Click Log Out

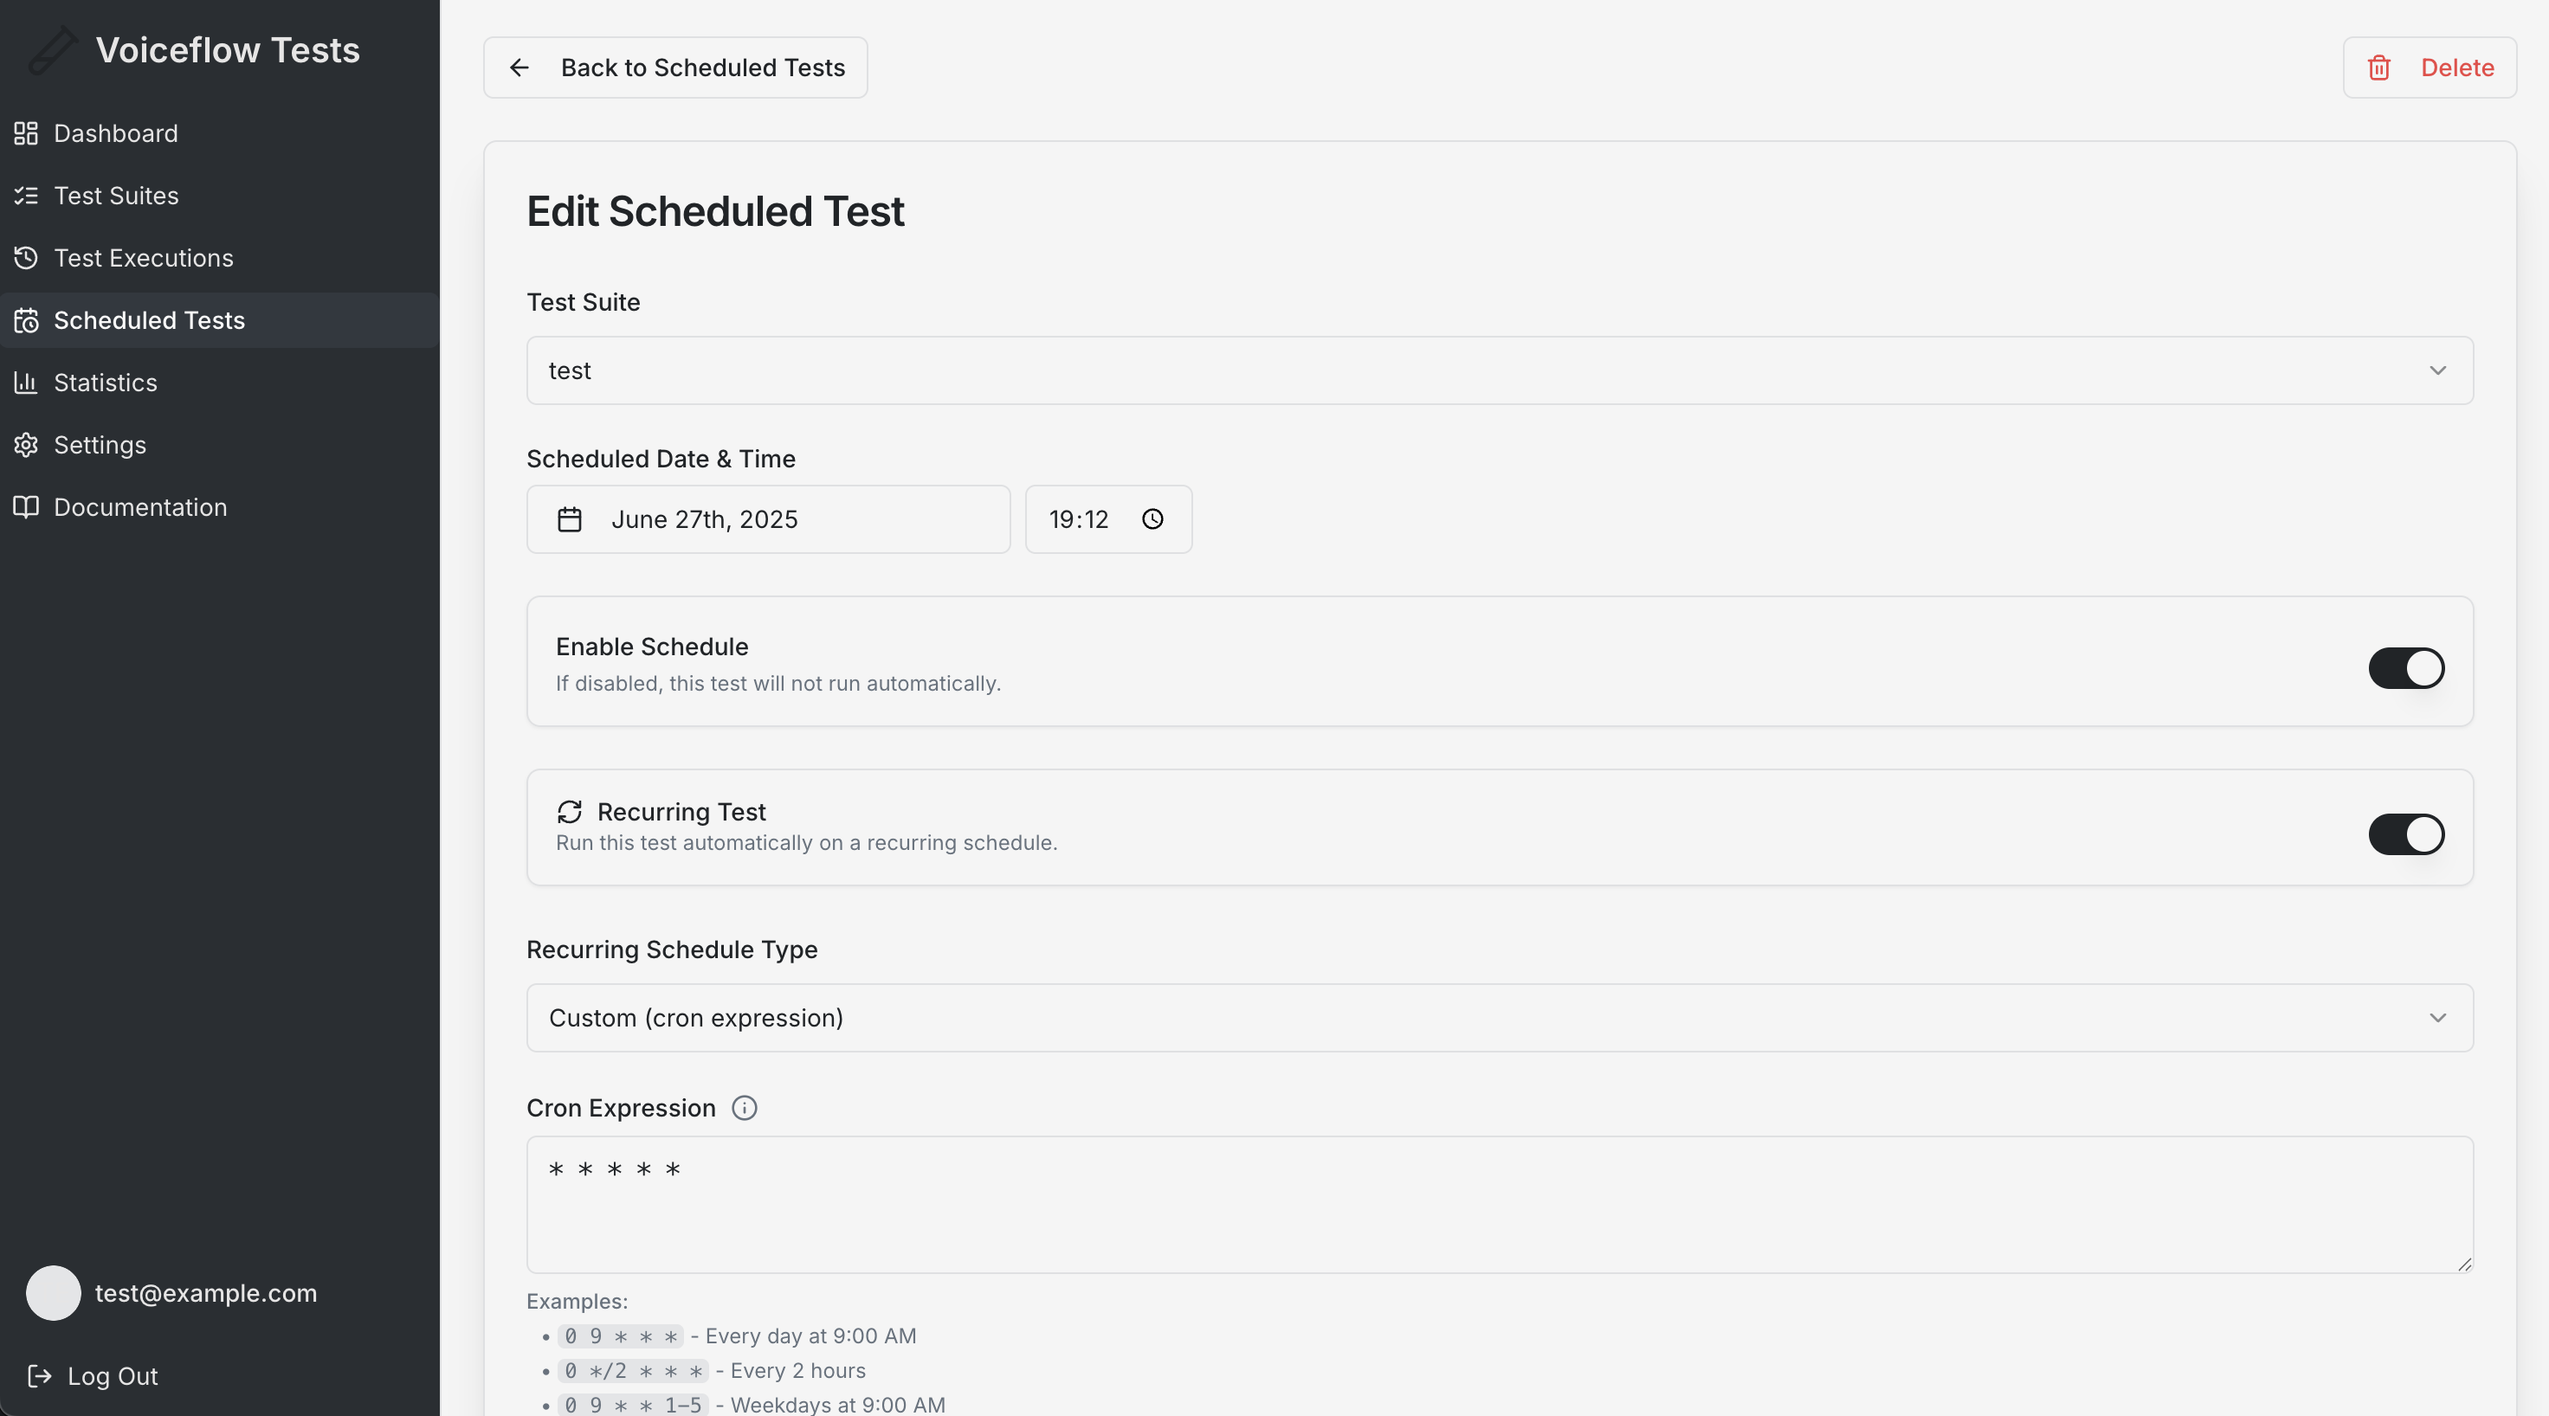pyautogui.click(x=93, y=1376)
